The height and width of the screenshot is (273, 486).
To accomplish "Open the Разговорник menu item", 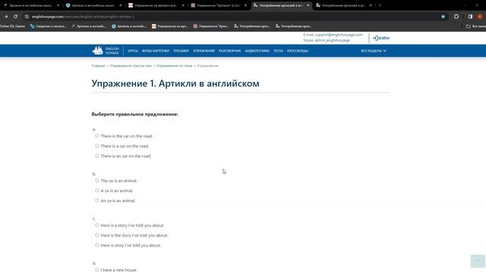I will [x=229, y=51].
